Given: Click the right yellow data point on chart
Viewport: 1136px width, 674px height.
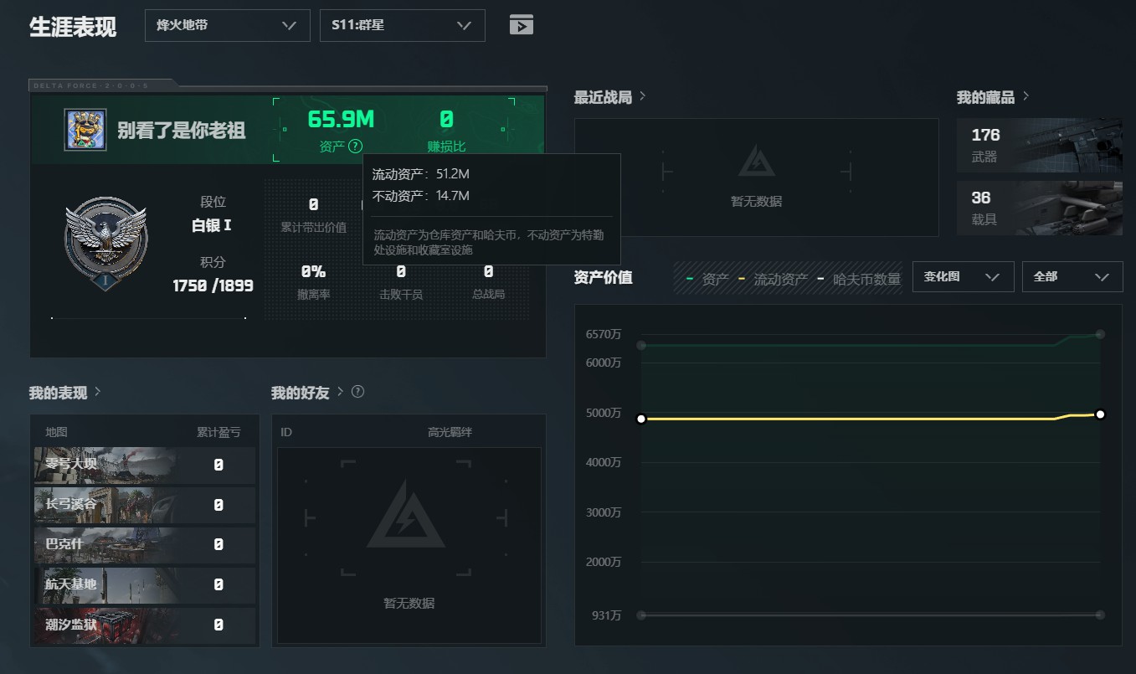Looking at the screenshot, I should 1100,414.
